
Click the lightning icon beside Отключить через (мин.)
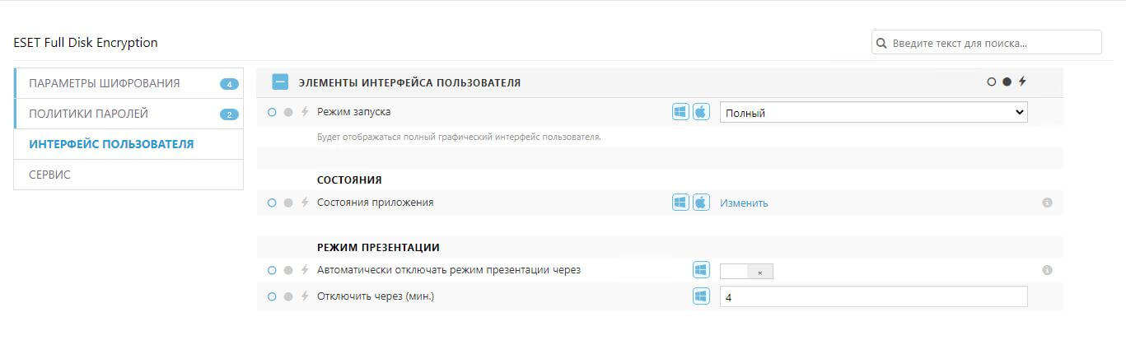coord(304,296)
